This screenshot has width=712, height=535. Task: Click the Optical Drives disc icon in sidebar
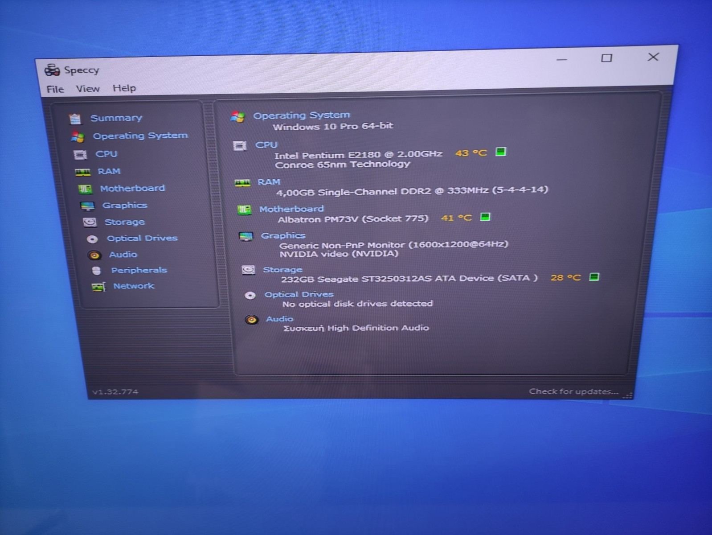pos(92,239)
